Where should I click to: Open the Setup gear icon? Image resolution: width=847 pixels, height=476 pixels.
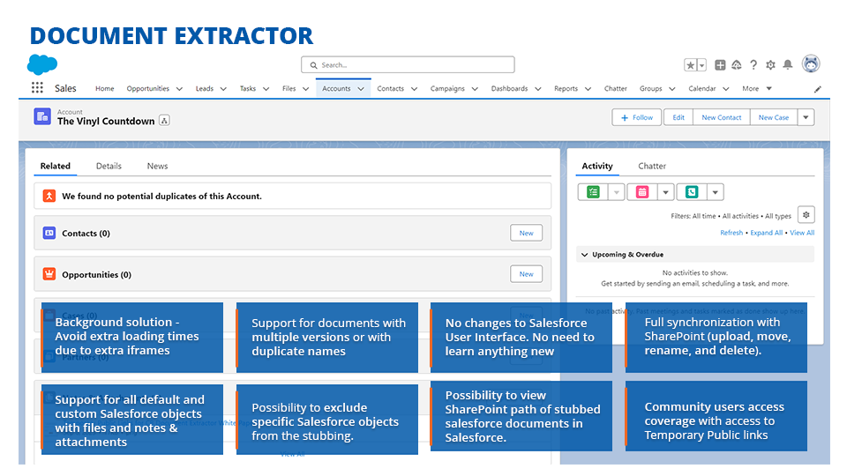tap(771, 65)
